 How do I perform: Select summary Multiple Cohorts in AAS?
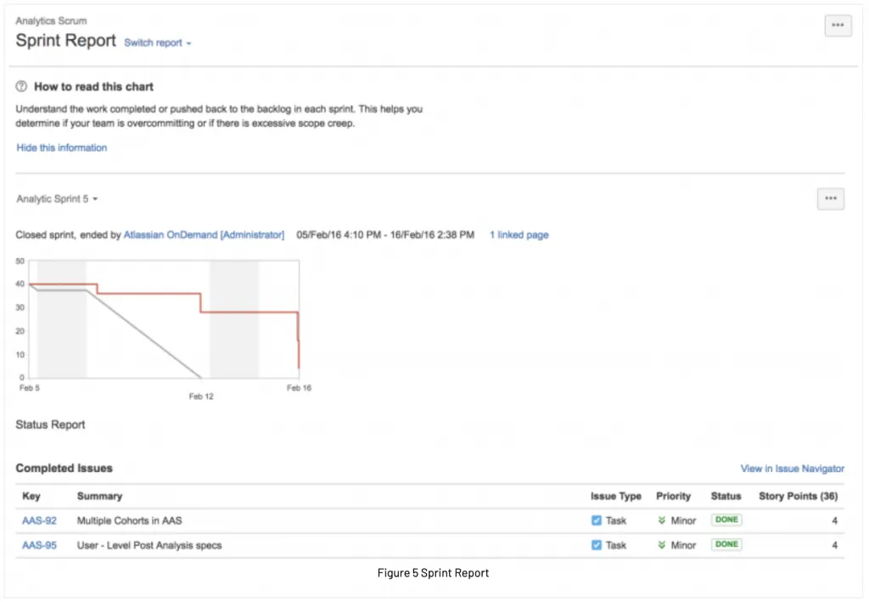coord(129,521)
